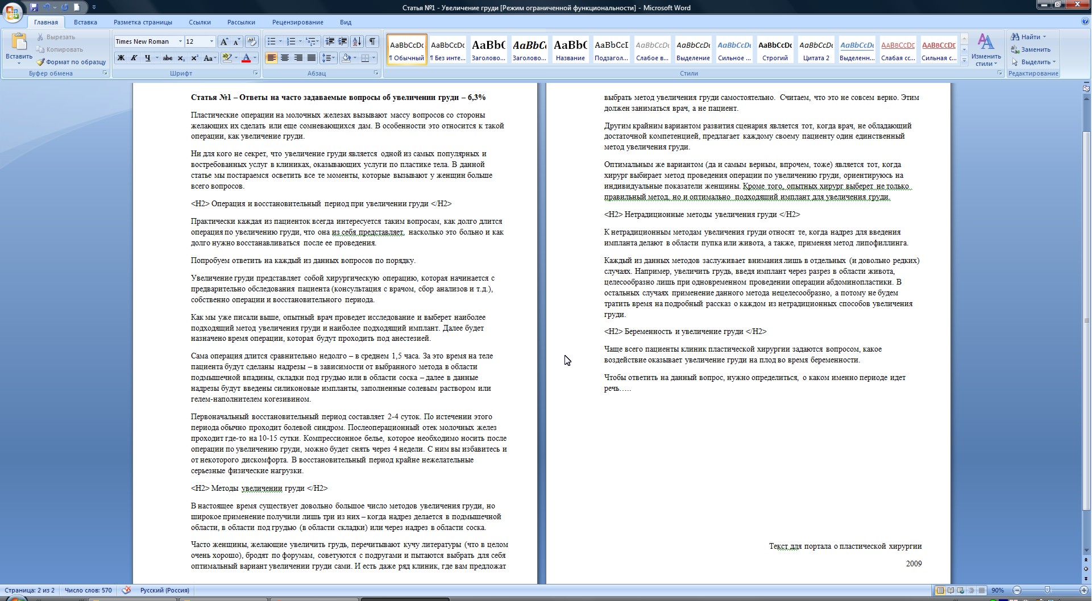Switch to the Рецензирование tab
The height and width of the screenshot is (601, 1092).
(298, 22)
